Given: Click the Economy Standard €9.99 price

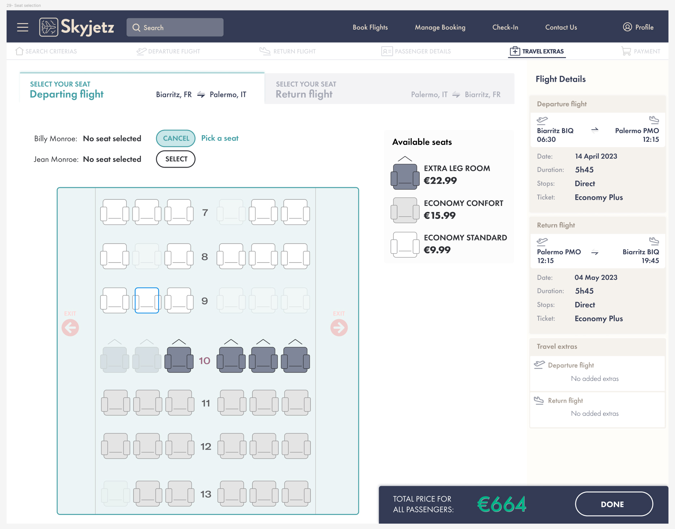Looking at the screenshot, I should (437, 250).
